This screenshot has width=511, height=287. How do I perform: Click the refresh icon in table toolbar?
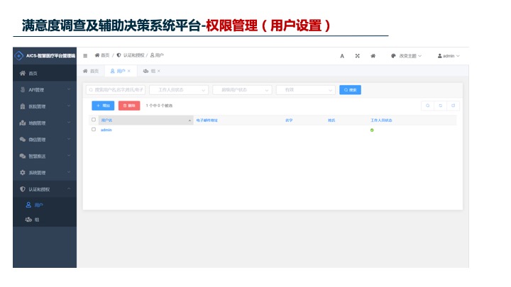pos(440,106)
